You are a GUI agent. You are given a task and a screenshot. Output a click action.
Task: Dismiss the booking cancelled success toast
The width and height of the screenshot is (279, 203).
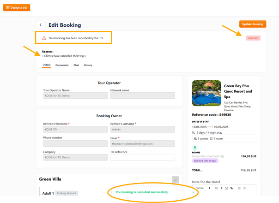coord(193,192)
